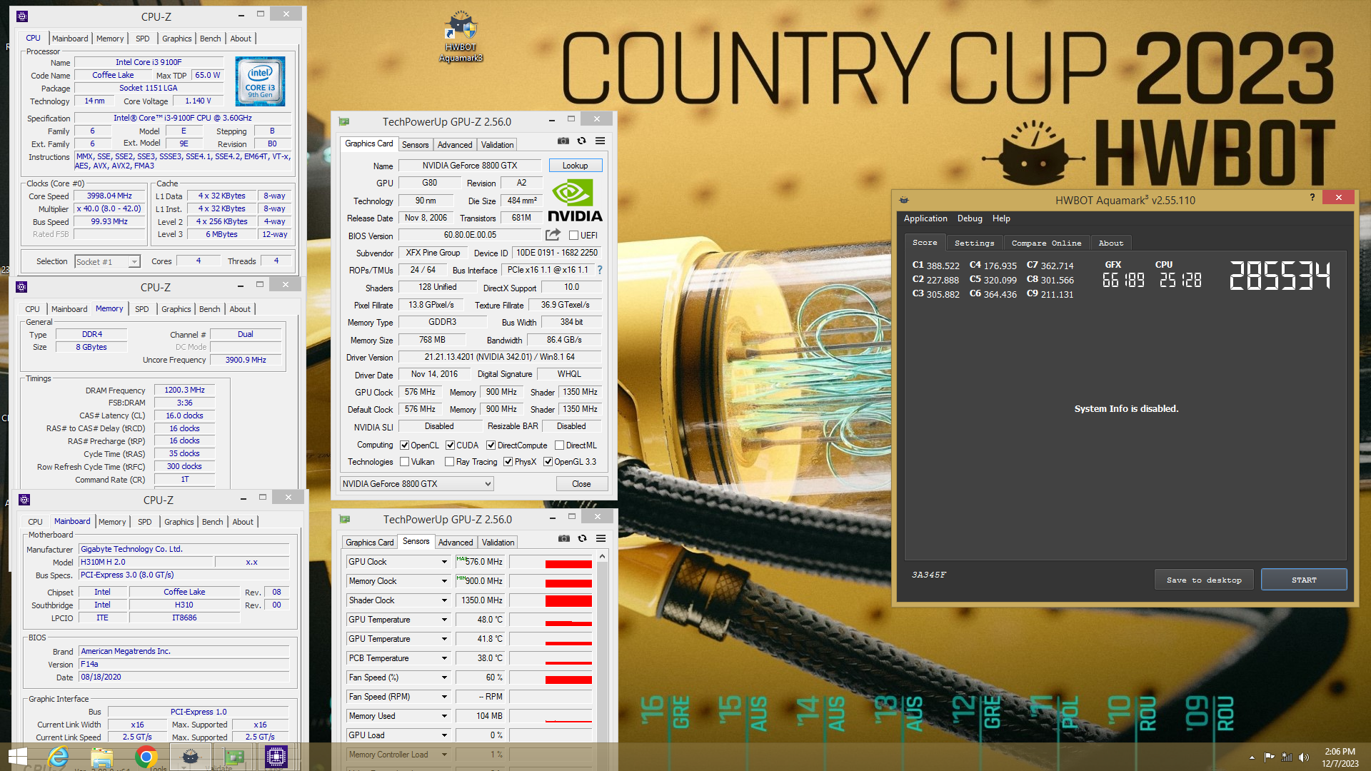The height and width of the screenshot is (771, 1371).
Task: Click the title bar icon of the top CPU-Z window
Action: (x=22, y=16)
